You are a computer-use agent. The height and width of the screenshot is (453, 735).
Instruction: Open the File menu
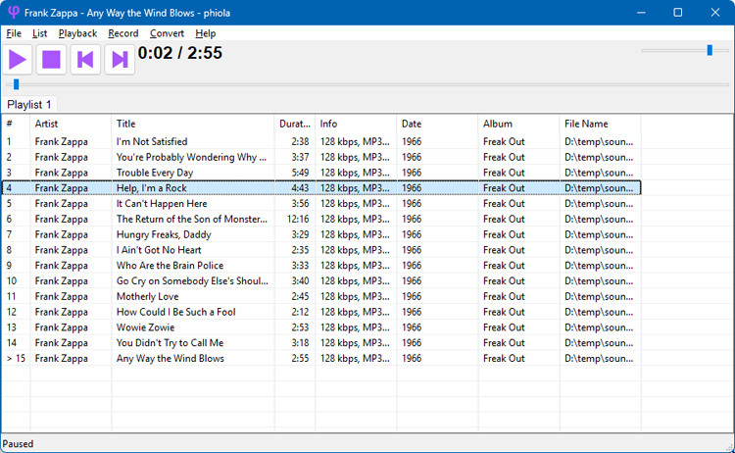[x=14, y=33]
